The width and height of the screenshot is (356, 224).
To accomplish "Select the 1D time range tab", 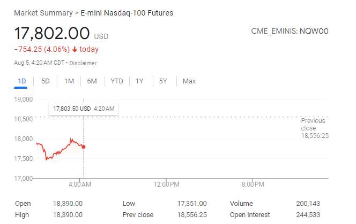I will 22,81.
